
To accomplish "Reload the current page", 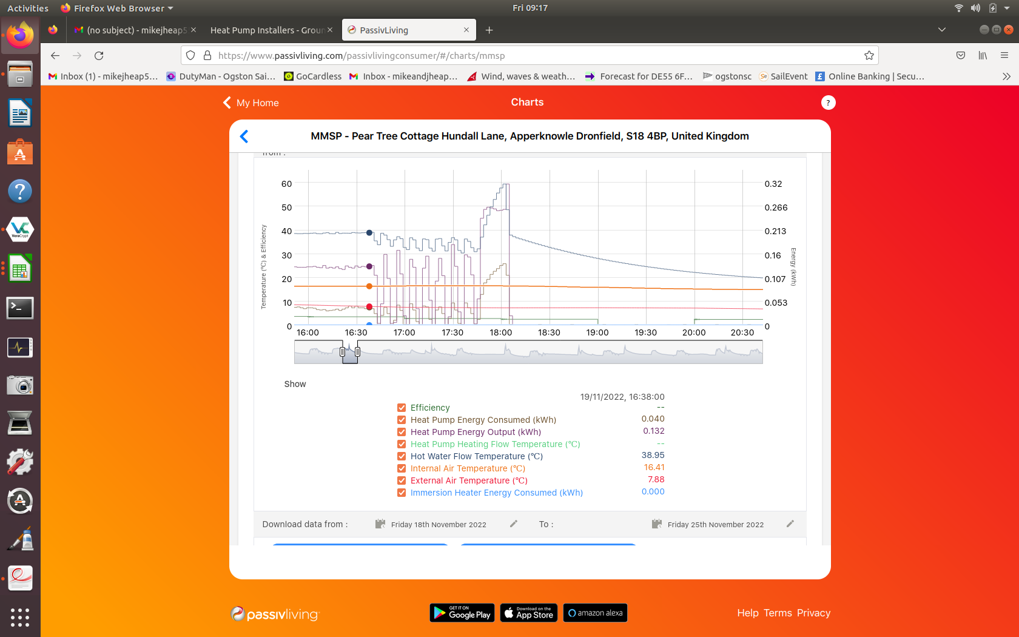I will [99, 56].
